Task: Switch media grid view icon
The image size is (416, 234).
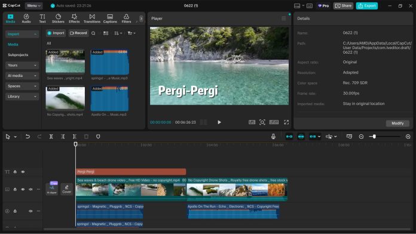Action: (106, 33)
